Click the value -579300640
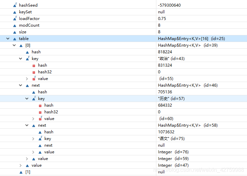The image size is (247, 176). click(169, 5)
